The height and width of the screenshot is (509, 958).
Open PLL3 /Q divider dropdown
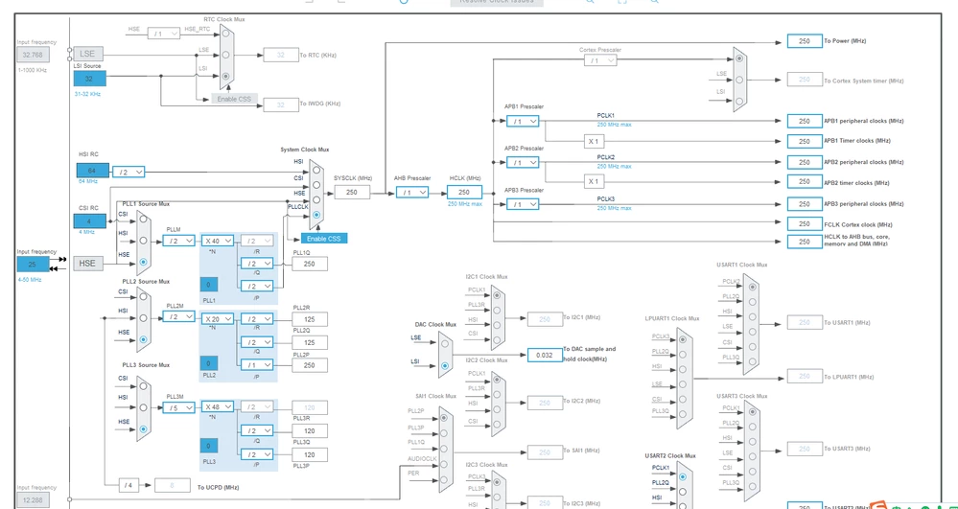coord(257,430)
